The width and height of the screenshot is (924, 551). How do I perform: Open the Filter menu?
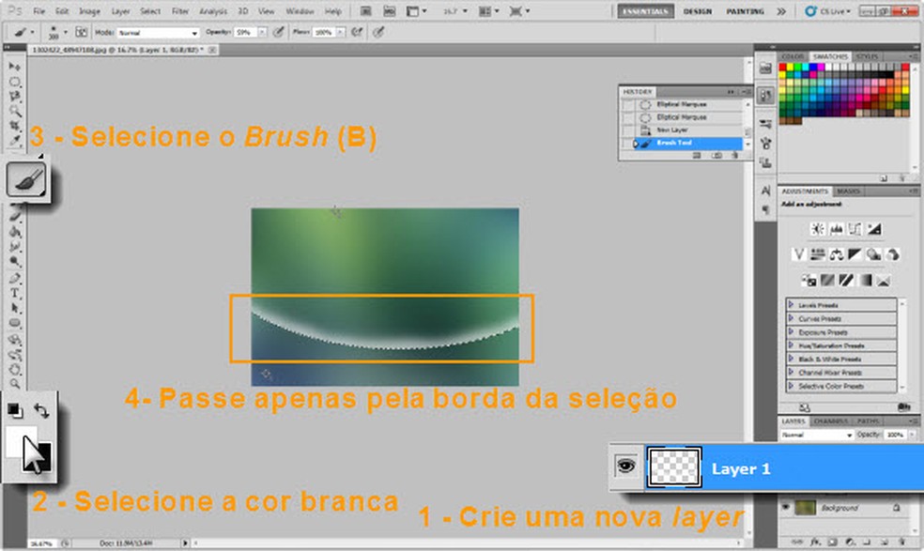click(179, 11)
